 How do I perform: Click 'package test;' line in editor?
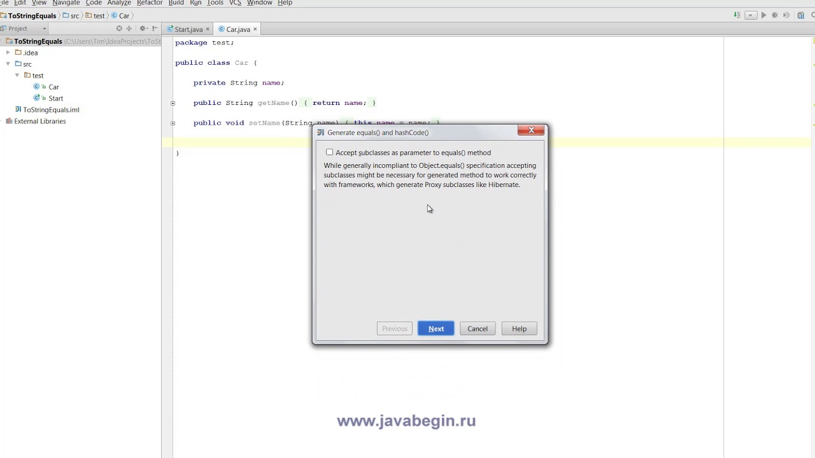204,43
